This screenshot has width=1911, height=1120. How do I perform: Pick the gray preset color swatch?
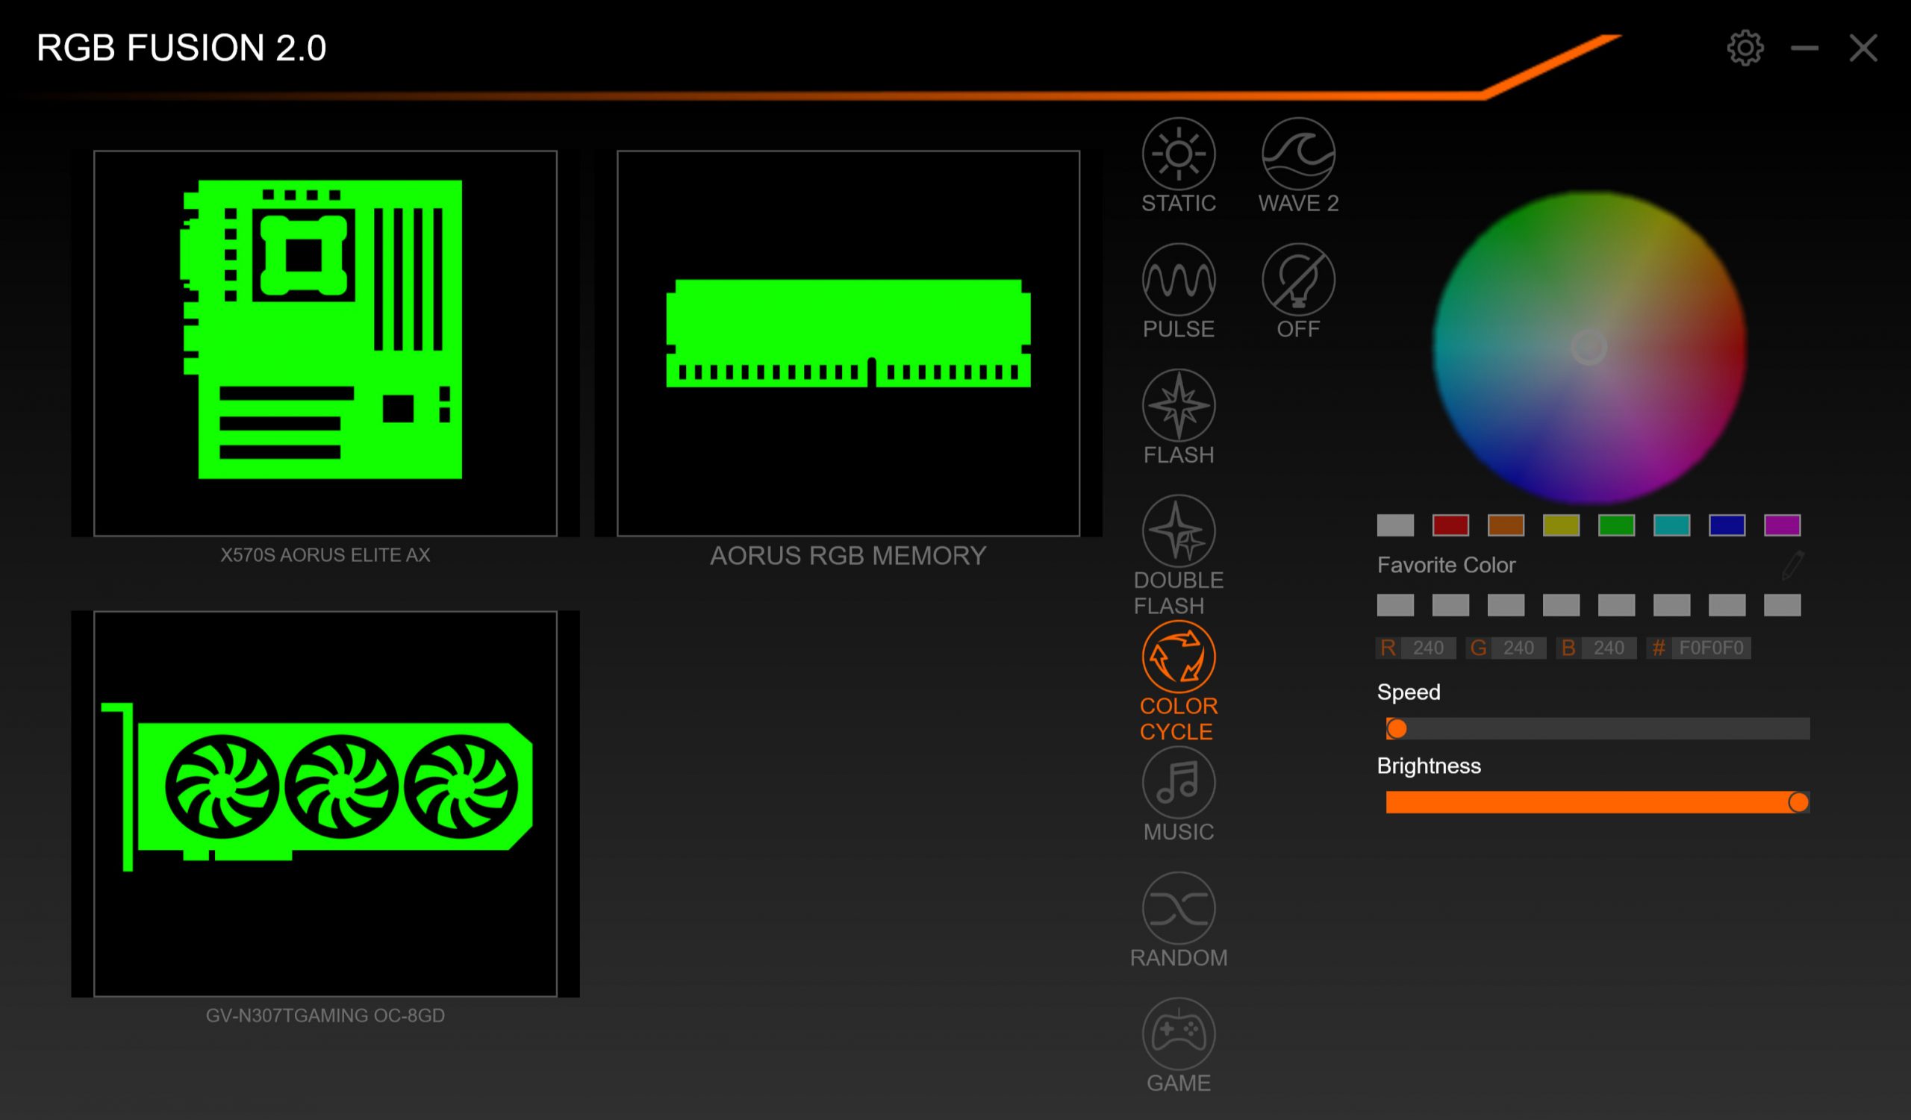pos(1395,525)
